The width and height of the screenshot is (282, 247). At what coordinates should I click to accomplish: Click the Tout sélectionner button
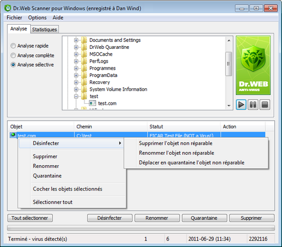[30, 218]
